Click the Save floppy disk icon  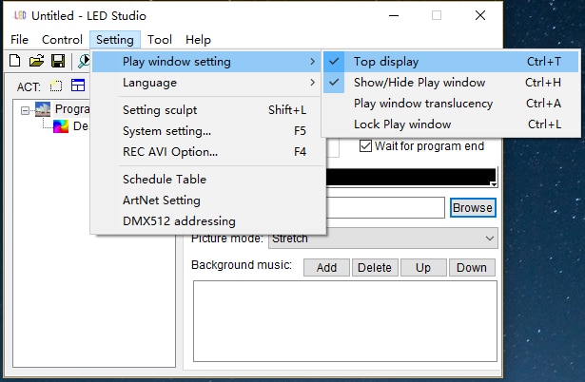[58, 61]
